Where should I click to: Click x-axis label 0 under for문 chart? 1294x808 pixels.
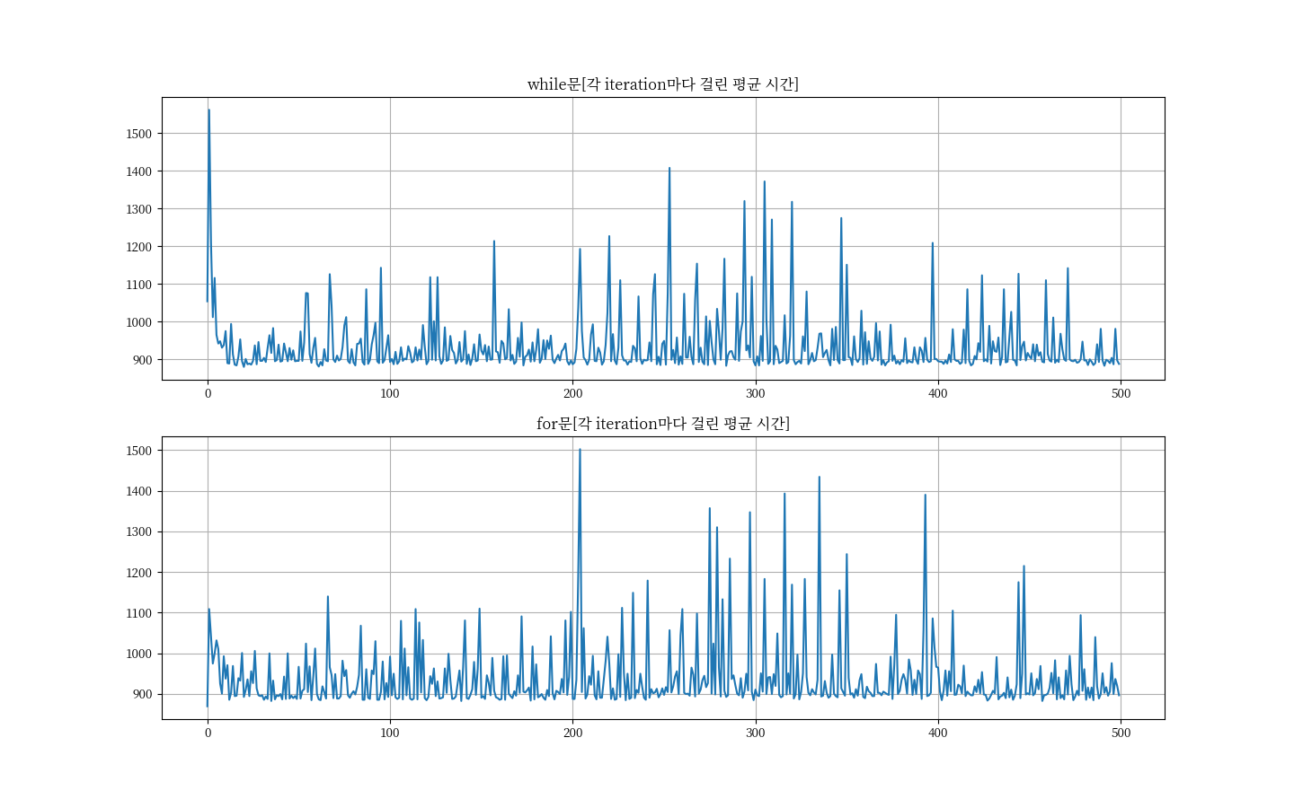point(208,733)
